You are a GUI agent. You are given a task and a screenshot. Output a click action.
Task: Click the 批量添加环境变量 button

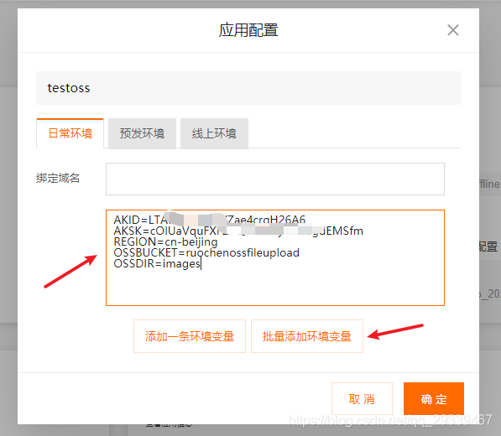tap(307, 336)
